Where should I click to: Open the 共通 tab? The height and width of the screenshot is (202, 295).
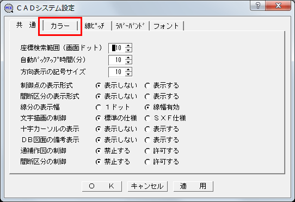[26, 25]
